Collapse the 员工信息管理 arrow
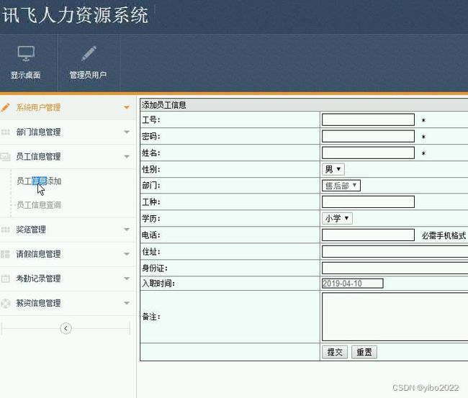This screenshot has width=468, height=398. coord(127,156)
